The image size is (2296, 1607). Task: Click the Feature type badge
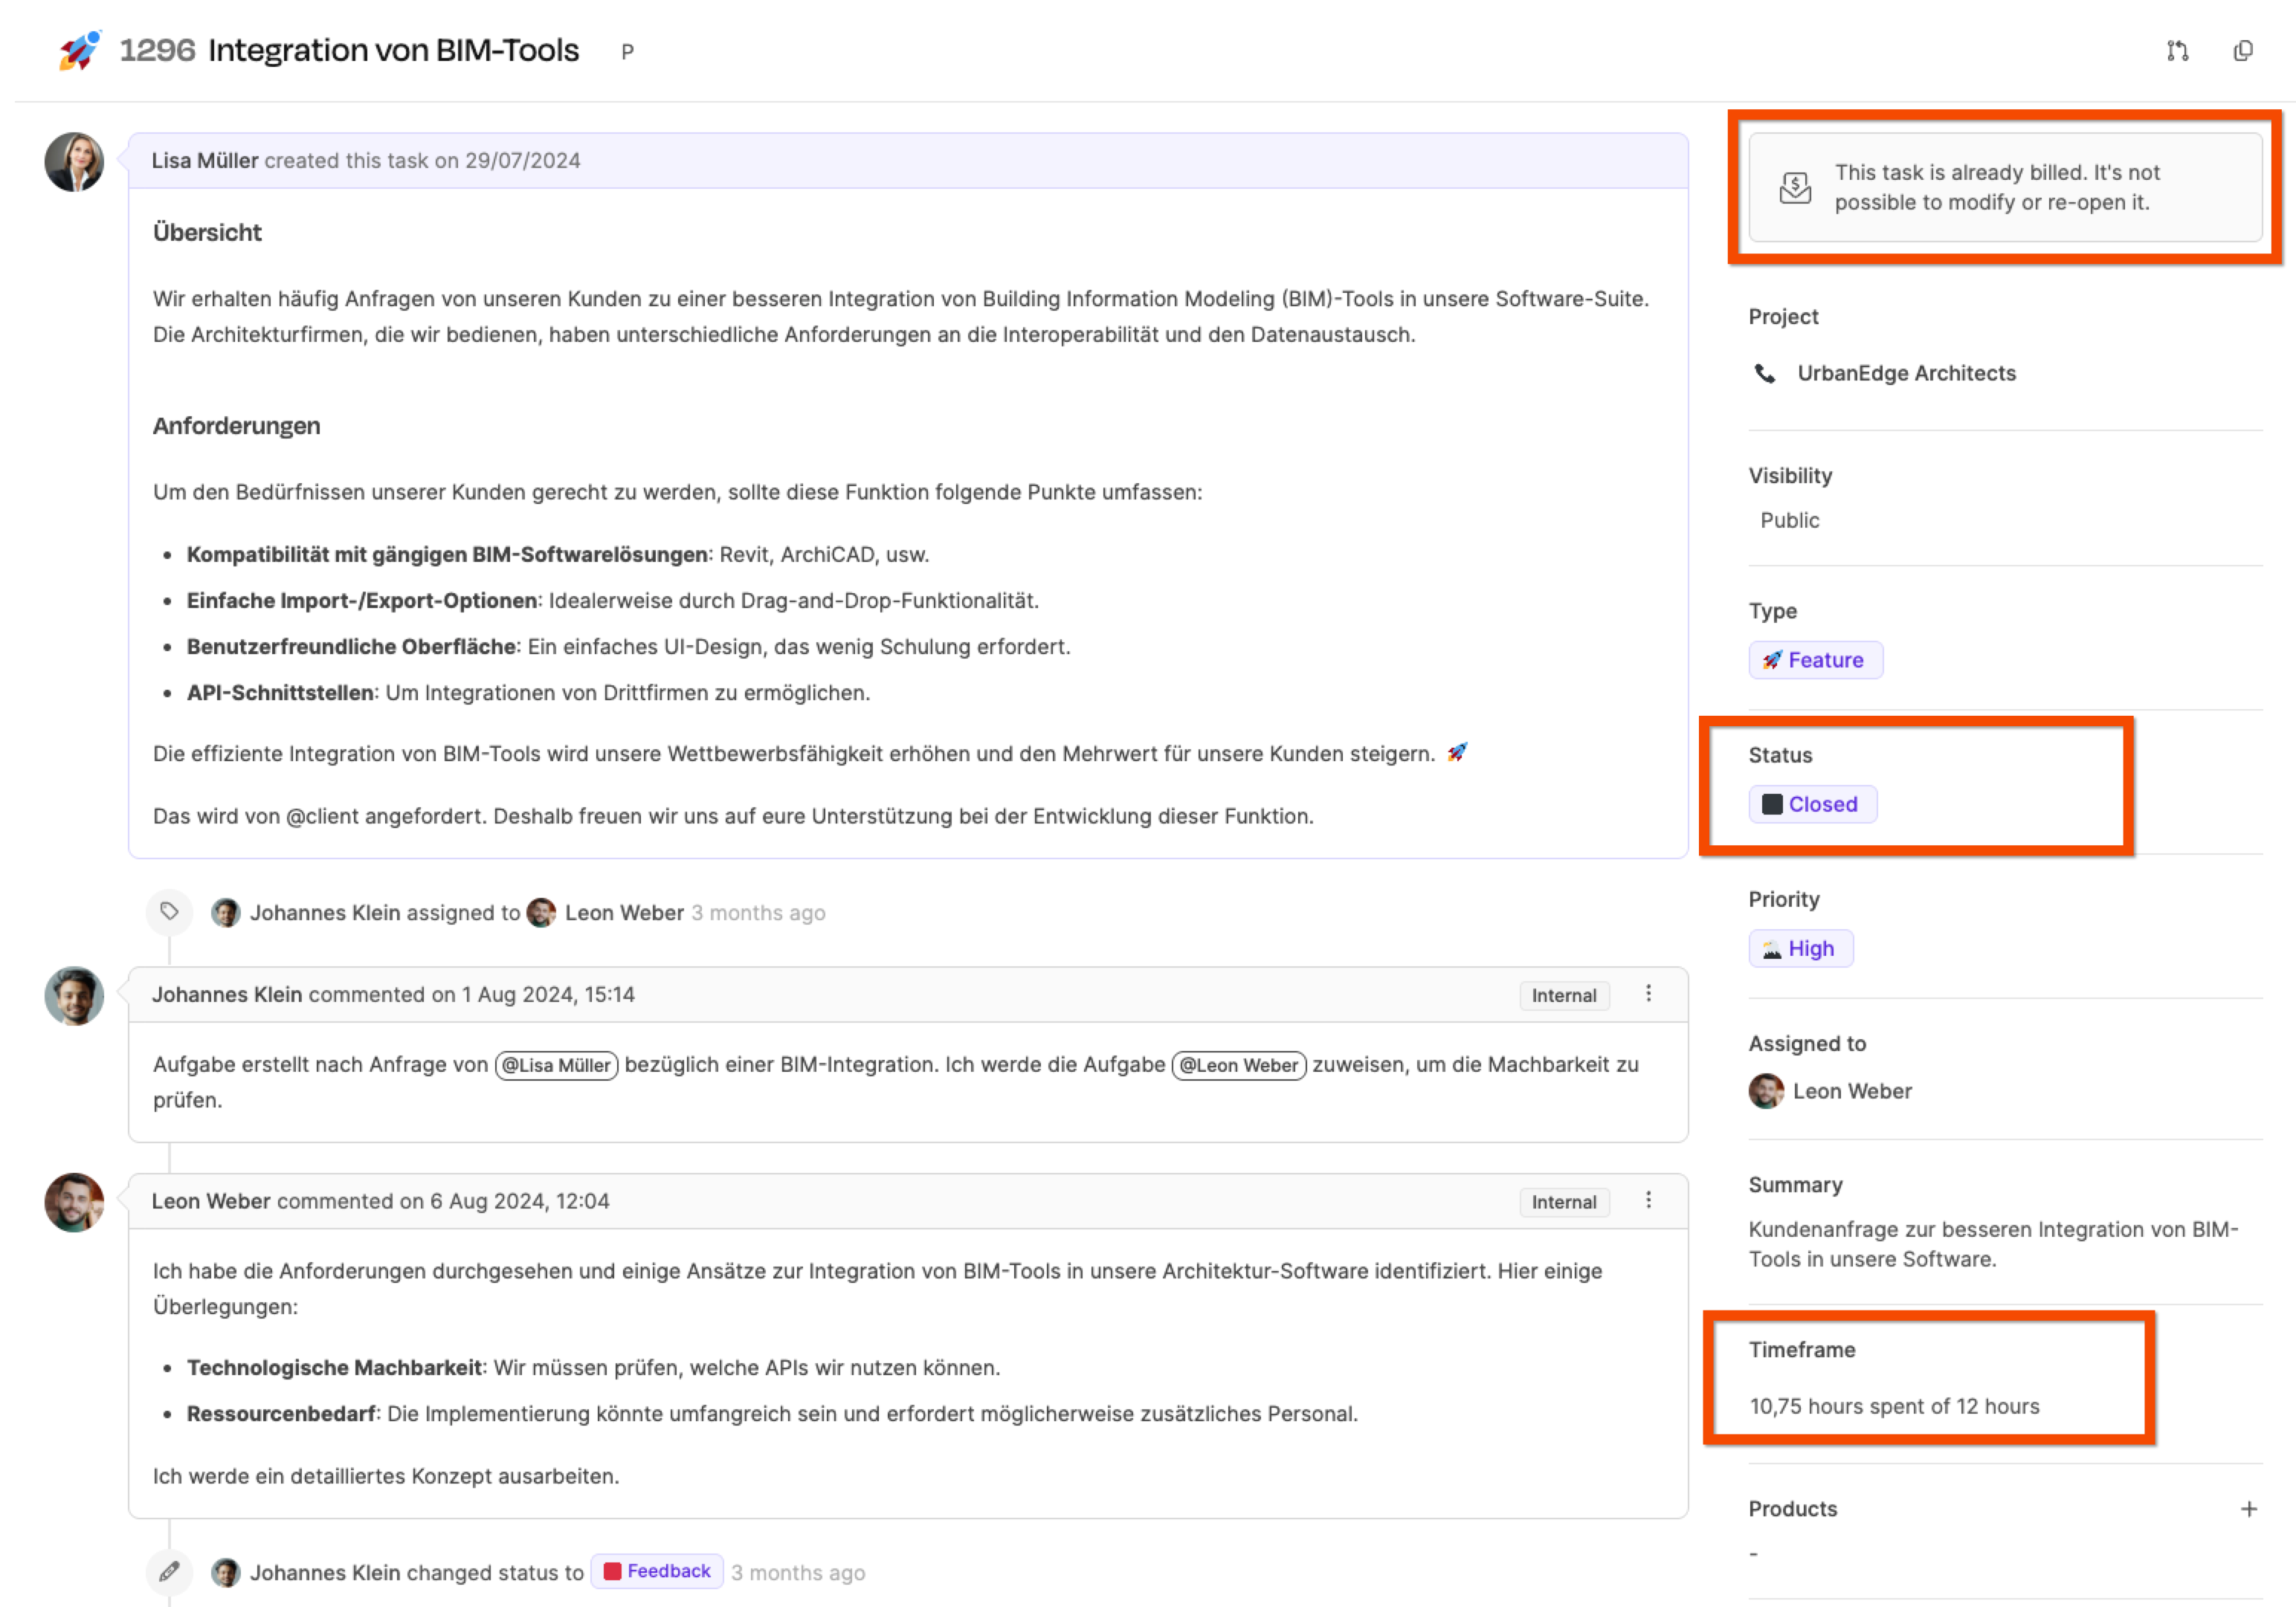[1815, 660]
